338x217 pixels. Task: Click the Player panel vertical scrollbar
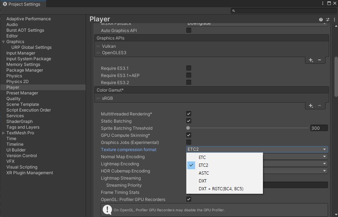pyautogui.click(x=336, y=77)
